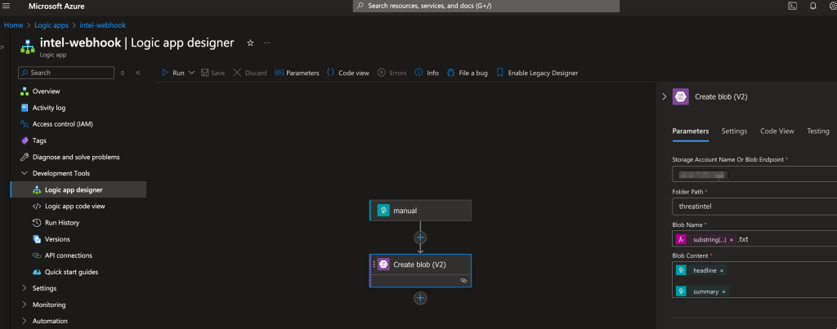Favorite the intel-webhook logic app star

coord(250,42)
